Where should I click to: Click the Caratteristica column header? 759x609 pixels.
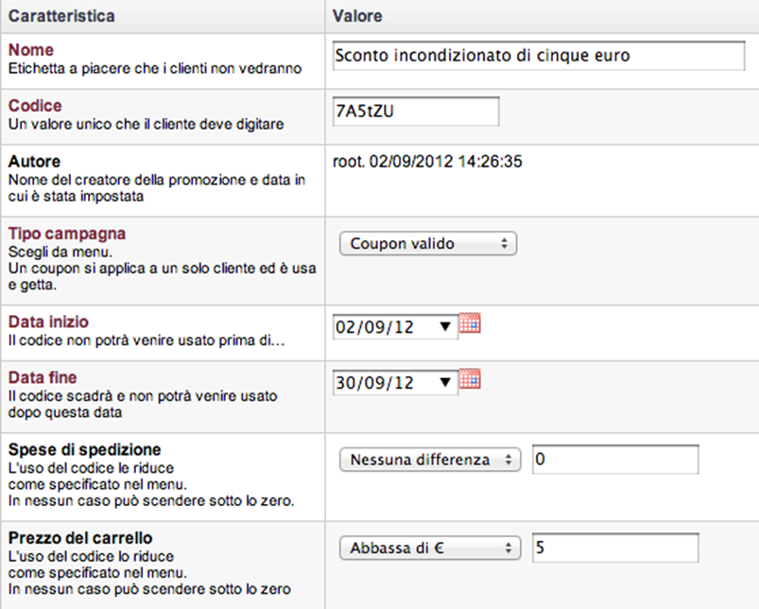click(x=62, y=16)
